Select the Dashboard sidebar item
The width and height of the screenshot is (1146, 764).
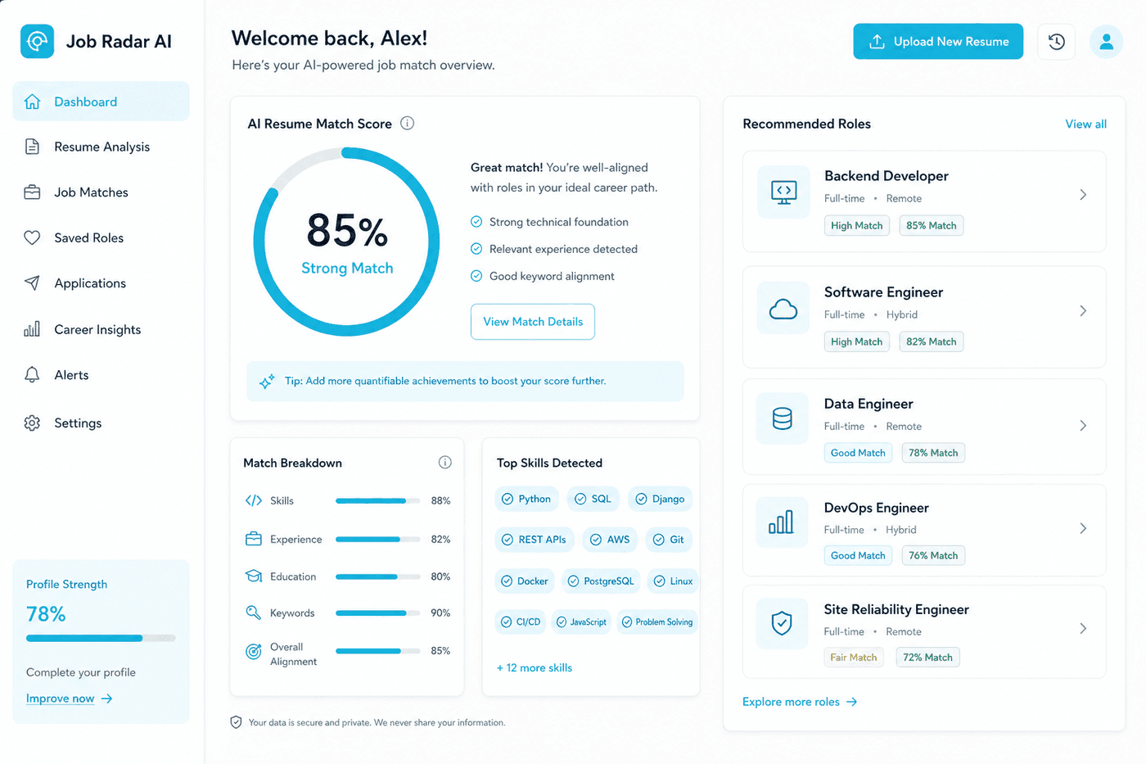tap(101, 102)
